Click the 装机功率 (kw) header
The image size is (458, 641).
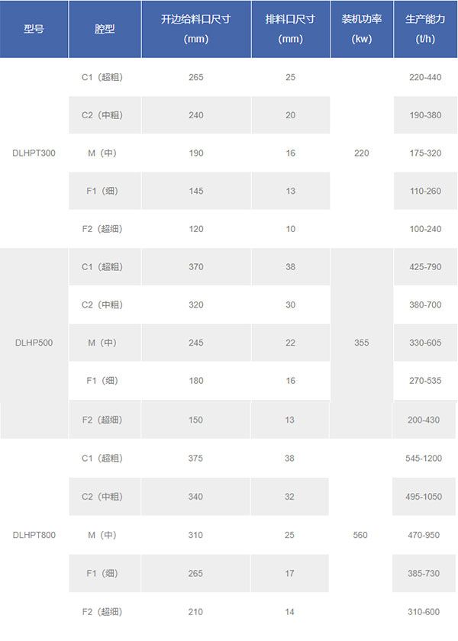tap(362, 29)
